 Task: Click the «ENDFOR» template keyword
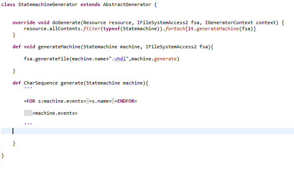click(x=126, y=101)
